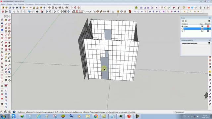Open TeamViewer from the taskbar

(x=14, y=116)
